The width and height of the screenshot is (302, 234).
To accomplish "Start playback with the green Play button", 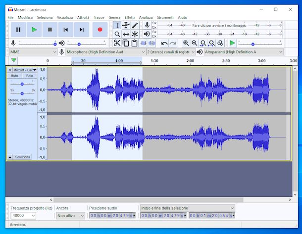I will pyautogui.click(x=34, y=30).
